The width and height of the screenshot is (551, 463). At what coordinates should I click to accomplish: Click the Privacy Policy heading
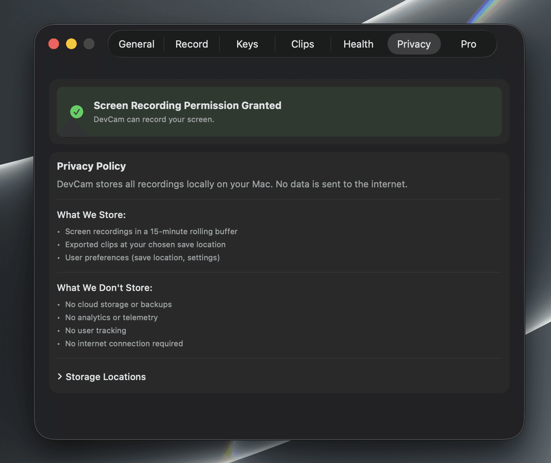coord(91,166)
